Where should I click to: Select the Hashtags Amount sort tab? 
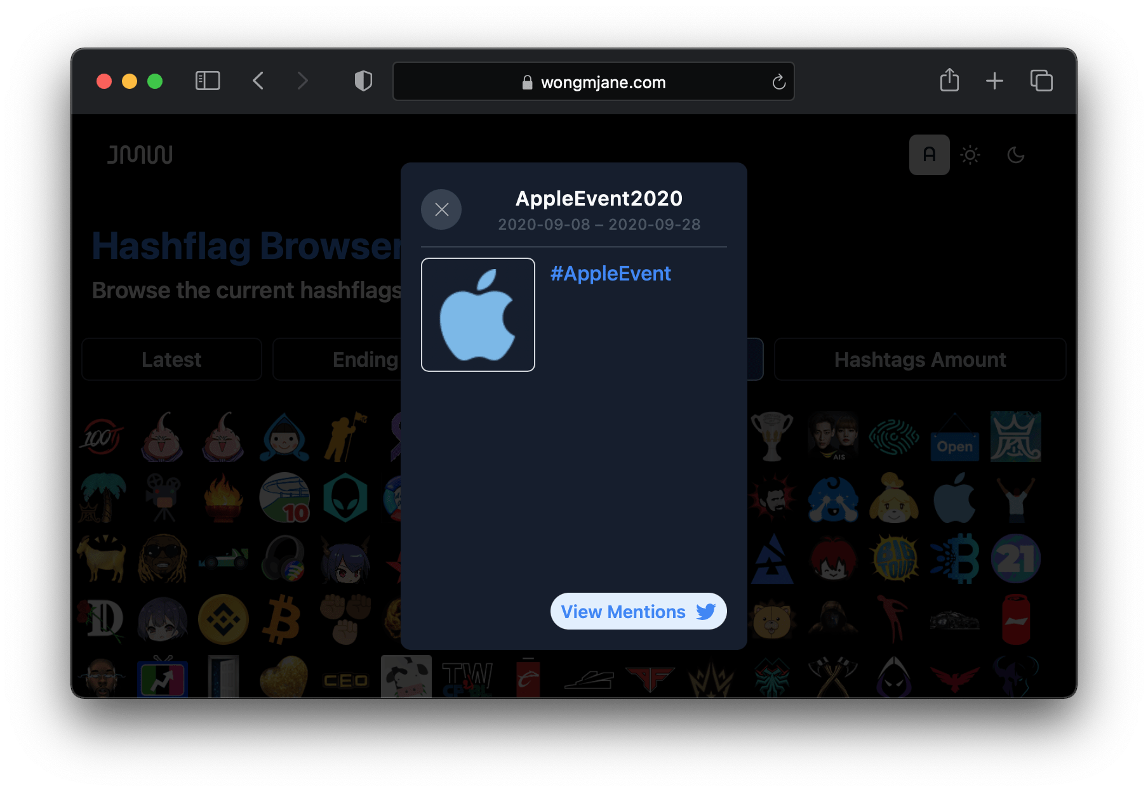919,360
